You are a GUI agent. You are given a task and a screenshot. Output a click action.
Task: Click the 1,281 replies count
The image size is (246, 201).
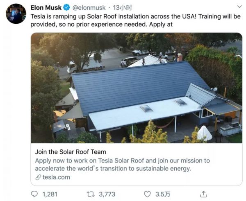50,194
